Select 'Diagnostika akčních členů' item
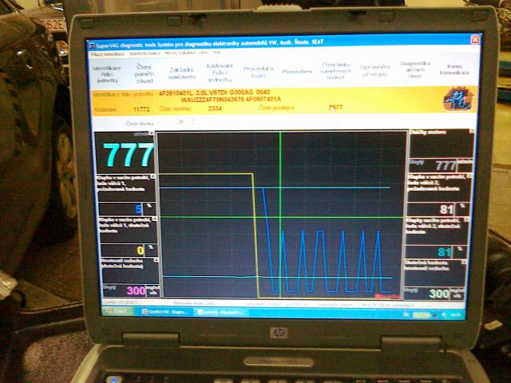This screenshot has width=511, height=383. coord(415,70)
